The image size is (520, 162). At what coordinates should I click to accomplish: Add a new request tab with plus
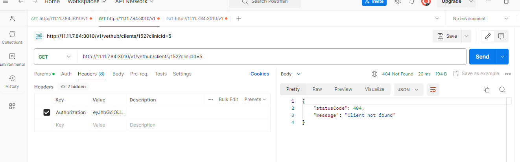pyautogui.click(x=238, y=18)
